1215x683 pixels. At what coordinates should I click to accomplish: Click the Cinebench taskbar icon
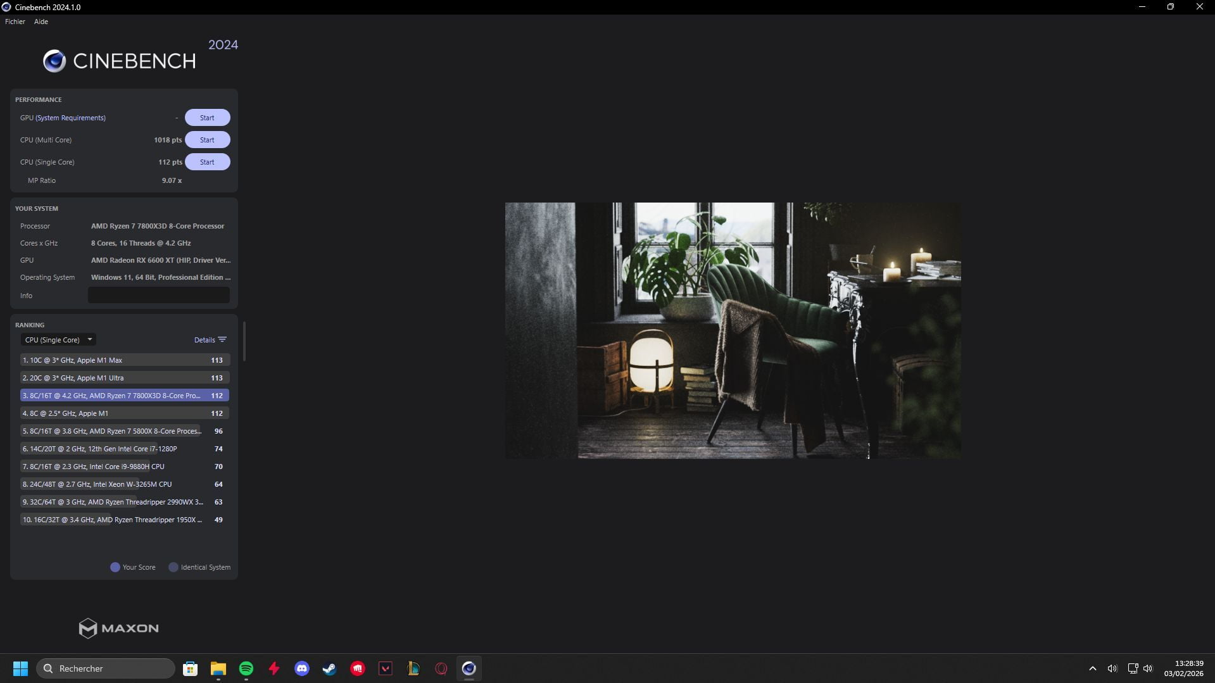[x=469, y=668]
